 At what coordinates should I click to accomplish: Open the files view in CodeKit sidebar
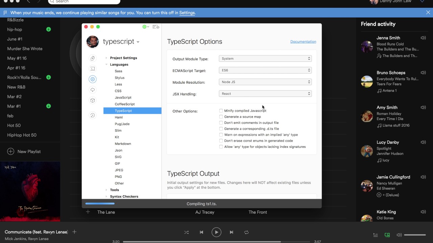pos(92,58)
